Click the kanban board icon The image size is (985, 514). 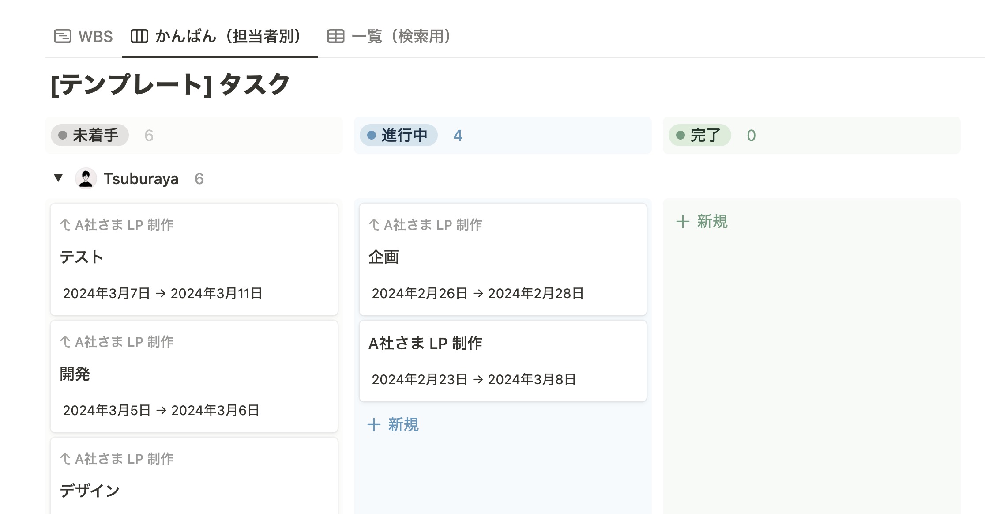click(139, 36)
